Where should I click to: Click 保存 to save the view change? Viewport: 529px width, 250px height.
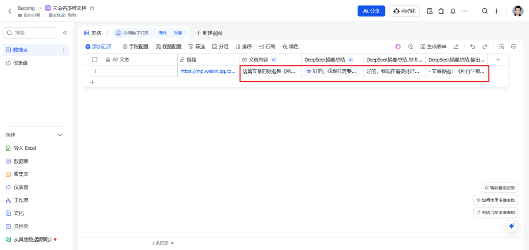coord(178,33)
